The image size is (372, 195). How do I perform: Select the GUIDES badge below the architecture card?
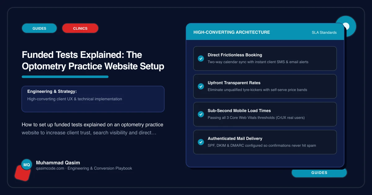(319, 173)
